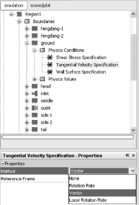139x205 pixels.
Task: Click the Boundaries folder icon
Action: click(x=27, y=21)
